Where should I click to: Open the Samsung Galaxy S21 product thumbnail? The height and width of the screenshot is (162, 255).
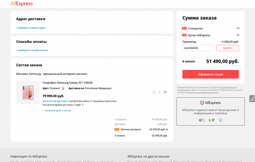coord(28,92)
